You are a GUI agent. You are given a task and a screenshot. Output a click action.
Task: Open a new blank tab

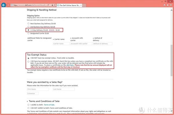pos(84,5)
